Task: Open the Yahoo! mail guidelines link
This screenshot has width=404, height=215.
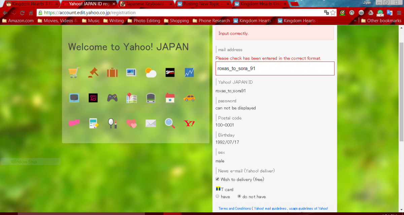Action: [270, 209]
